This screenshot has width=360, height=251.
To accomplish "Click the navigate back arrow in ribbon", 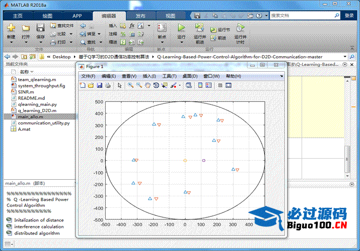I will (x=83, y=26).
